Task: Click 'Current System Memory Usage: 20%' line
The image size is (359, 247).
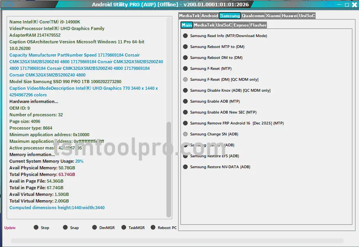Action: click(x=46, y=162)
